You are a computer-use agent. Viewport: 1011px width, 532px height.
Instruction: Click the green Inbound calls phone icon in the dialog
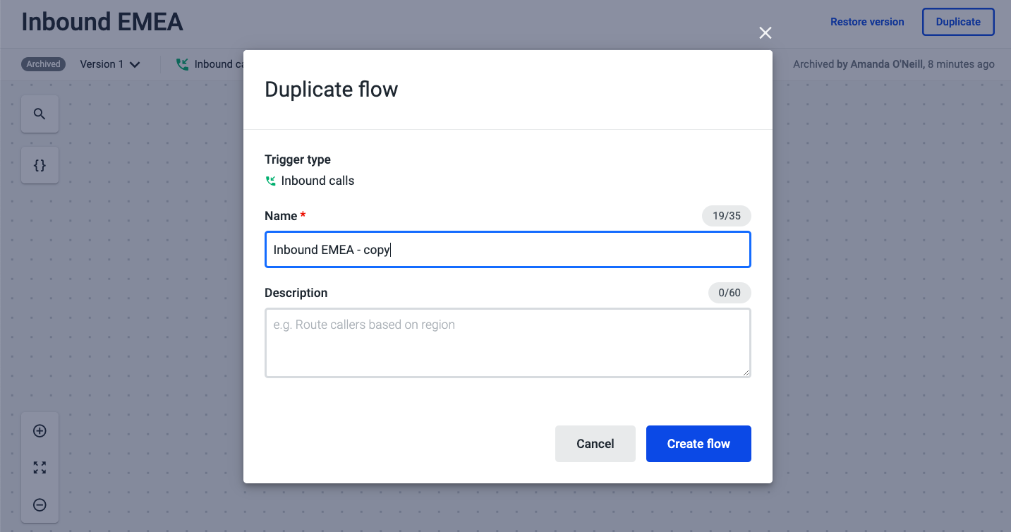[x=270, y=181]
